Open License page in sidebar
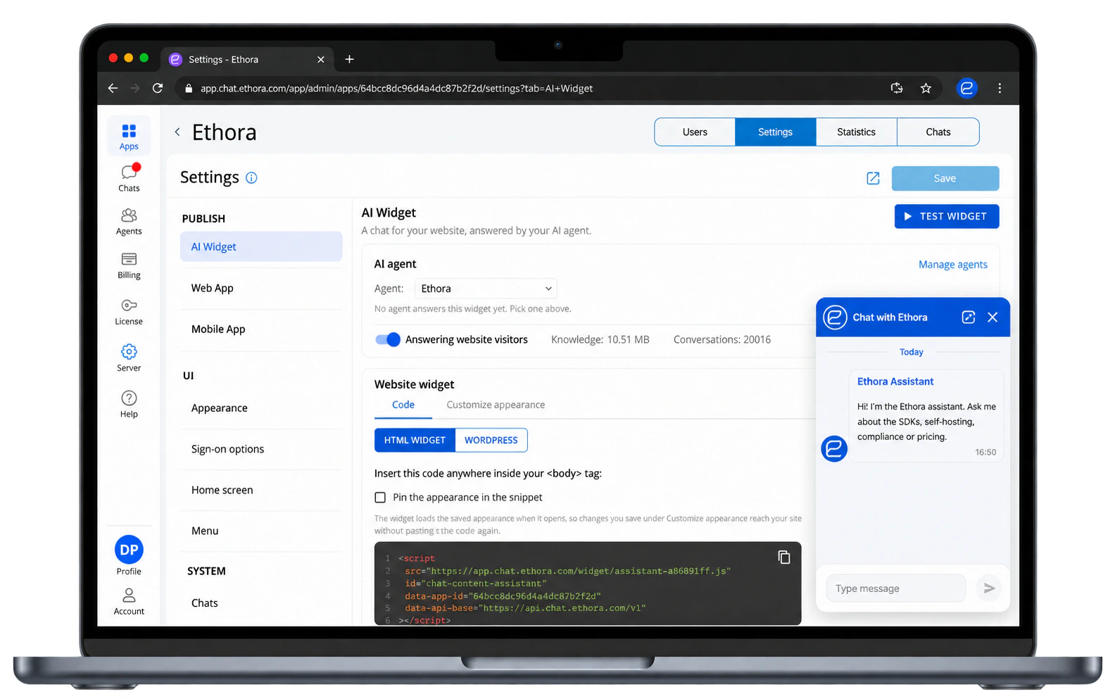1115x699 pixels. [x=129, y=312]
